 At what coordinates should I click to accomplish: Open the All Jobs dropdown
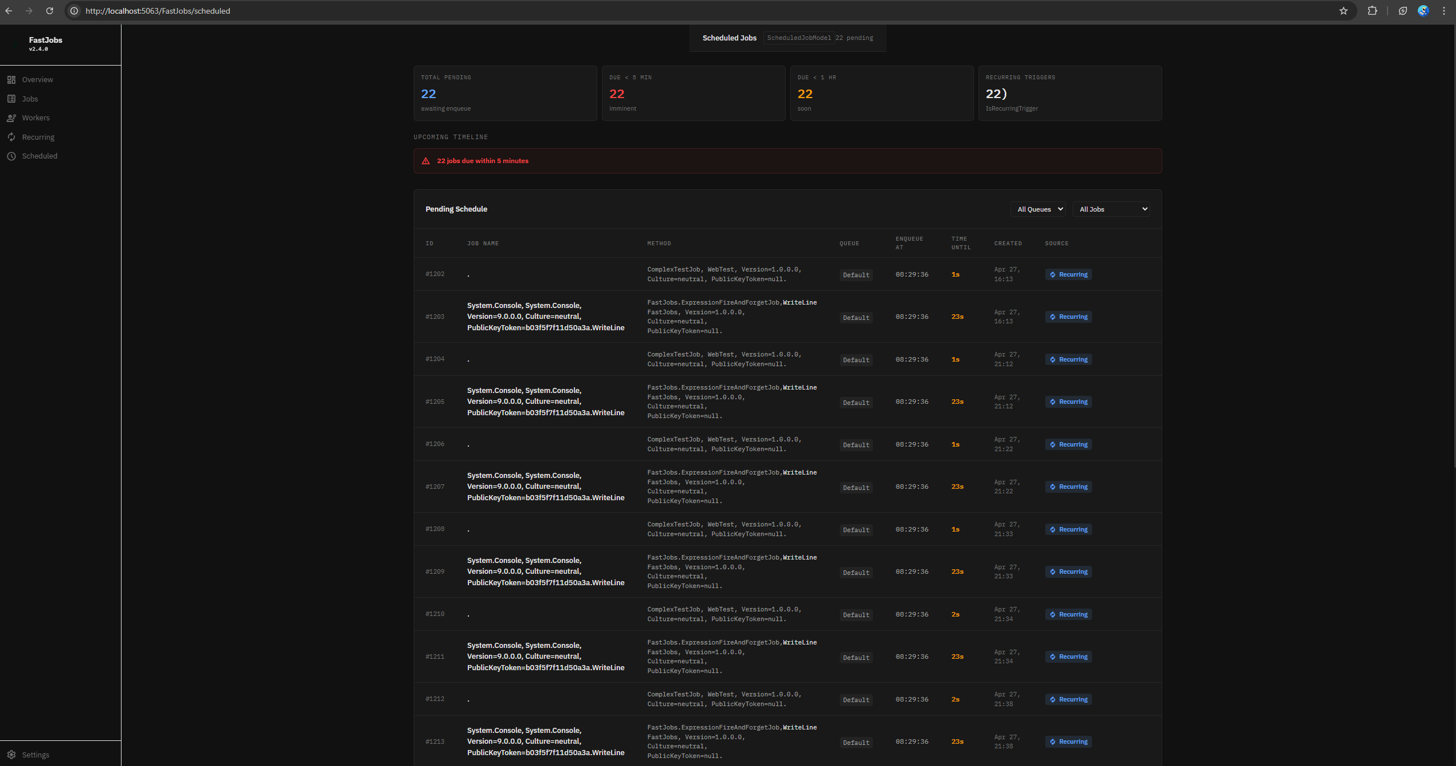click(1111, 209)
